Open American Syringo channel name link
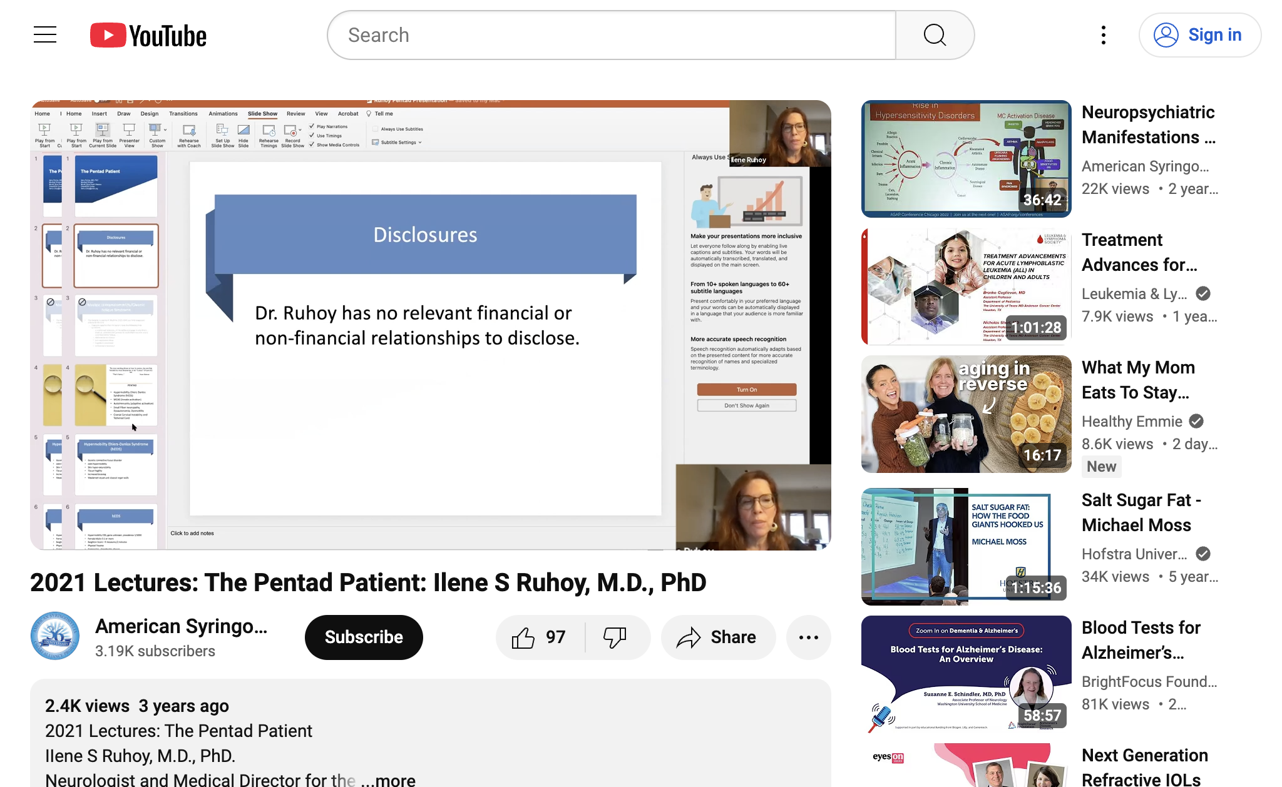Image resolution: width=1282 pixels, height=787 pixels. click(x=182, y=626)
